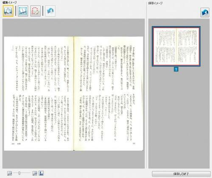The image size is (212, 178).
Task: Click the scanned book spread in the editor
Action: point(73,93)
